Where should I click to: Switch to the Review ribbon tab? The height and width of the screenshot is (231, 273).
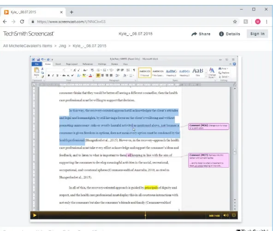[114, 64]
